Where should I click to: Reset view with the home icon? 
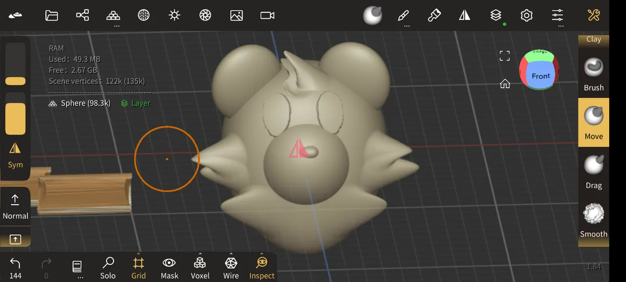pyautogui.click(x=505, y=84)
